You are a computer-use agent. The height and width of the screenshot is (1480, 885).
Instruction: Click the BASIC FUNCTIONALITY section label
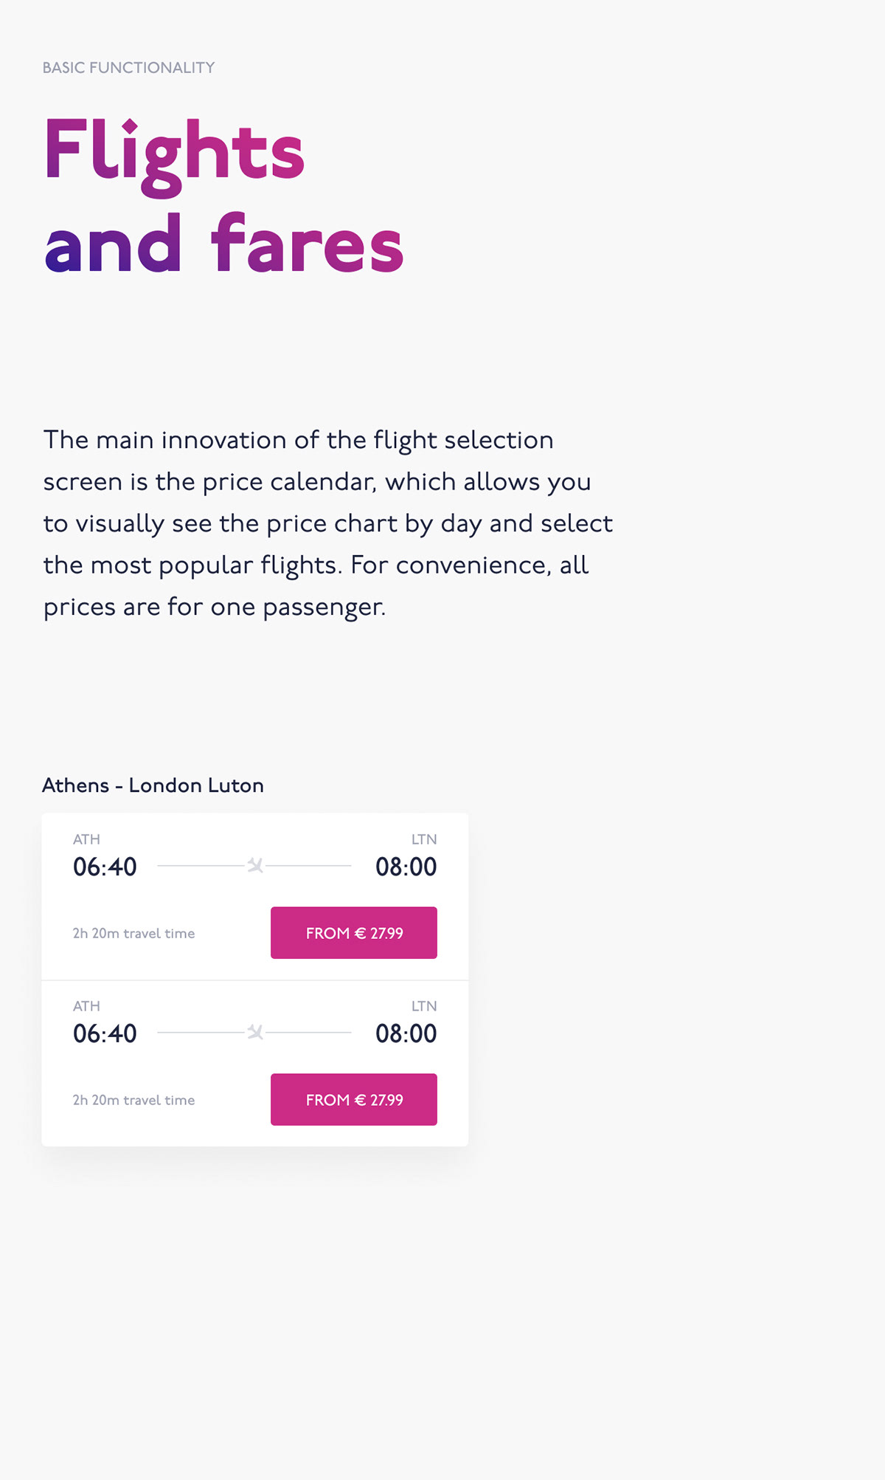coord(128,68)
